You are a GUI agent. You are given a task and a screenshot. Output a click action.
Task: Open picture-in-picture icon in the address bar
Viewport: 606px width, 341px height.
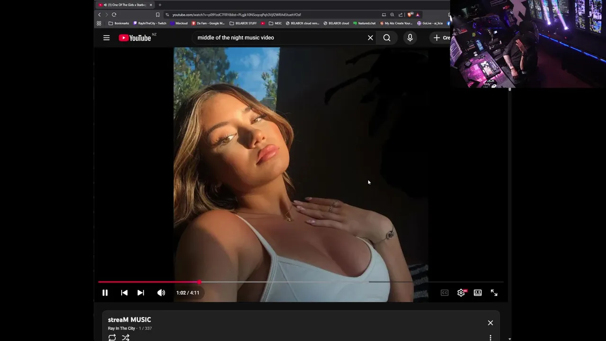click(384, 15)
